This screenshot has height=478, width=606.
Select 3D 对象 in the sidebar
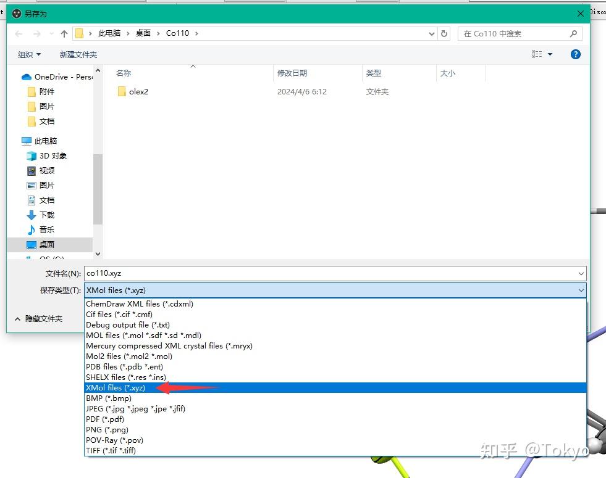[x=47, y=156]
